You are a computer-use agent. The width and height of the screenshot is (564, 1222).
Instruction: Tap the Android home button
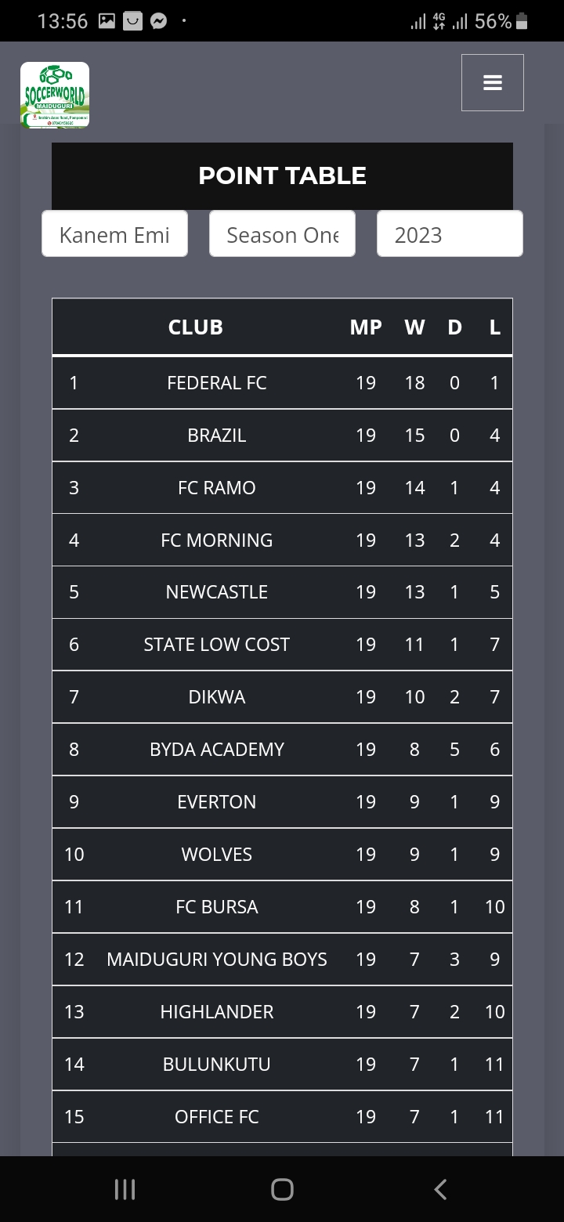[282, 1189]
